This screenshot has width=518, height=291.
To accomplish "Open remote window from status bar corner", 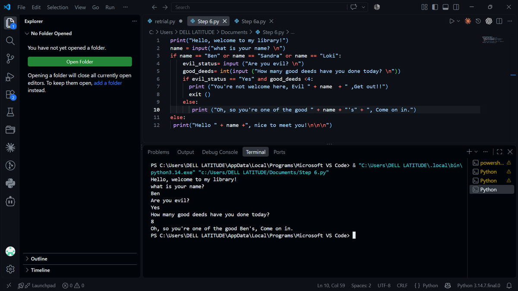I will (9, 285).
